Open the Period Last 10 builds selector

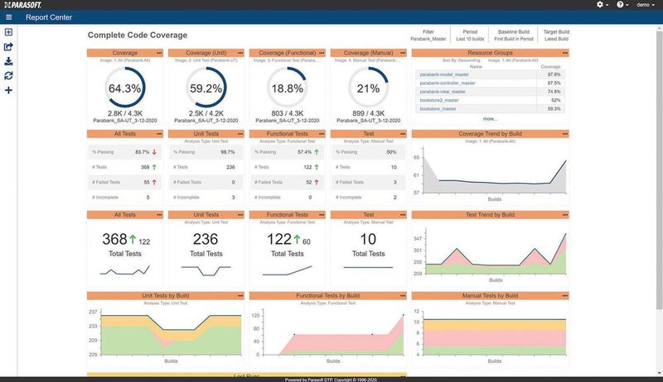470,35
